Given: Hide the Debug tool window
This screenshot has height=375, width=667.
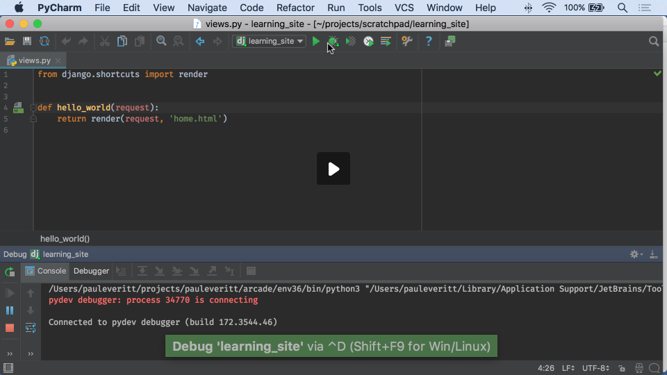Looking at the screenshot, I should pos(654,254).
